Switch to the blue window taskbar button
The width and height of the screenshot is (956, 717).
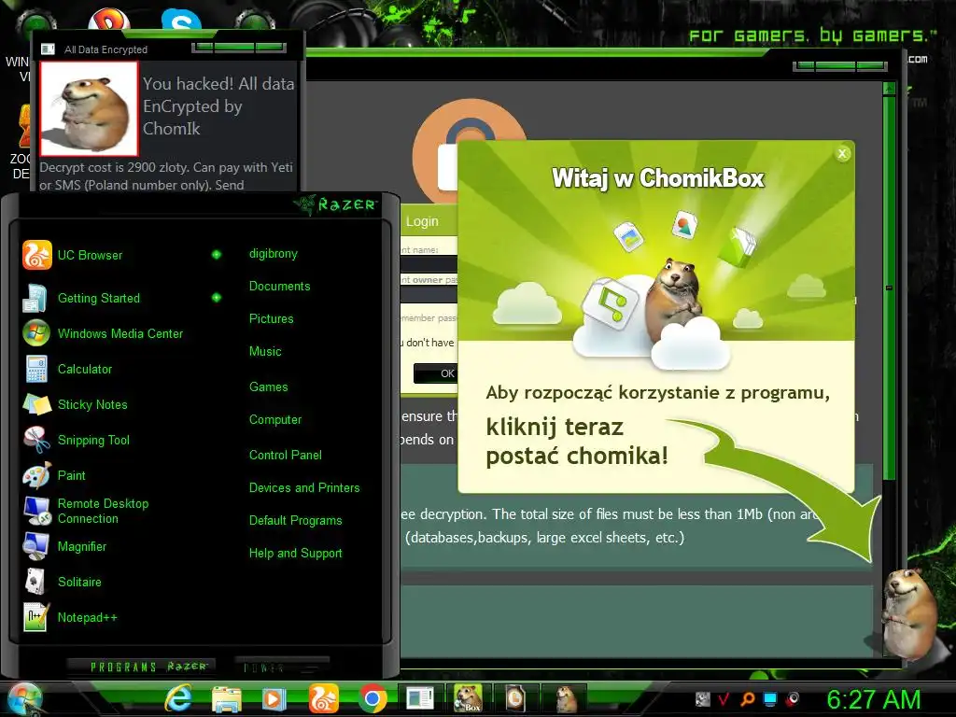tap(420, 698)
